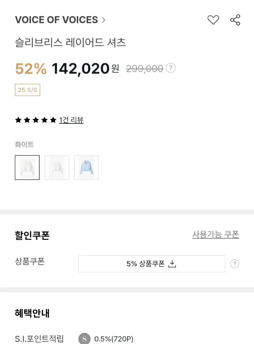Open the VOICE OF VOICES brand chevron
The image size is (254, 344).
tap(104, 20)
